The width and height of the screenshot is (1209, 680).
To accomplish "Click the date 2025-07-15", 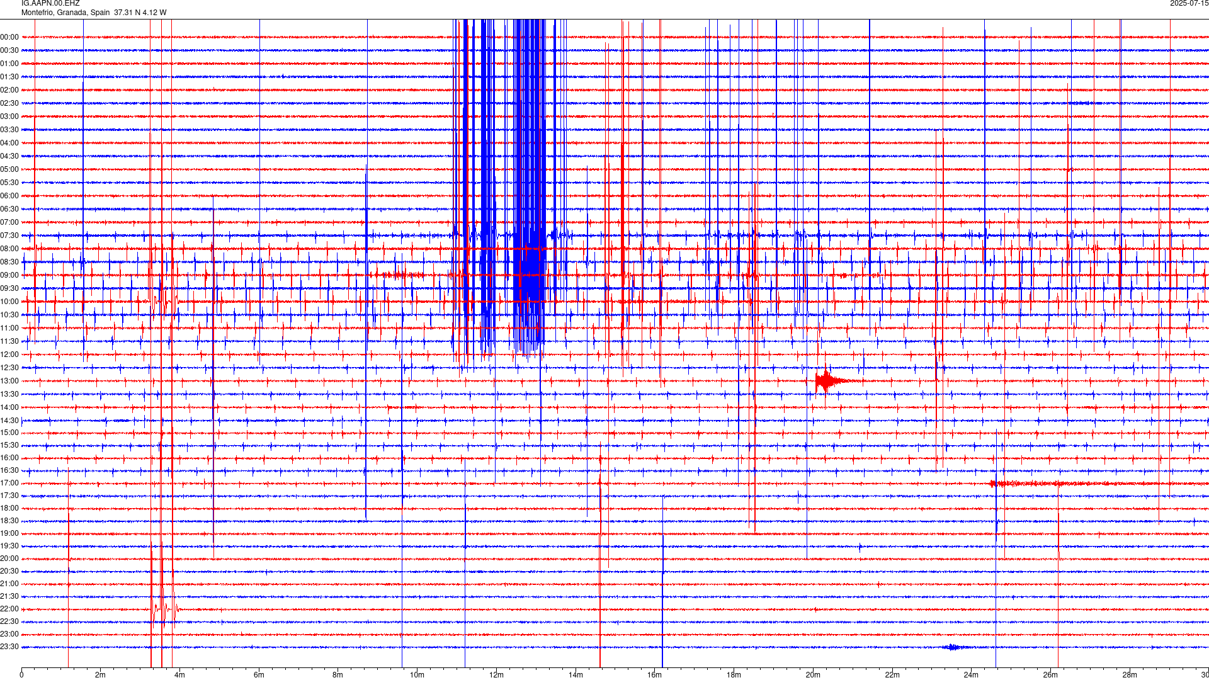I will point(1189,4).
